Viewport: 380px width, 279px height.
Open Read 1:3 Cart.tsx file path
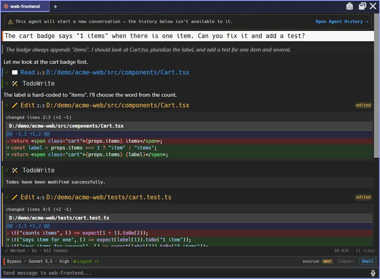pyautogui.click(x=118, y=72)
